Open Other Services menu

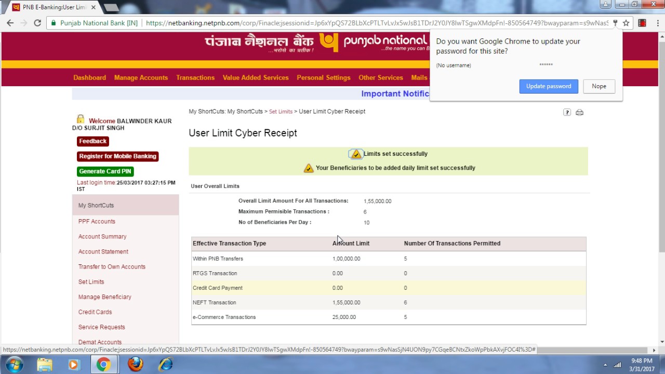381,77
